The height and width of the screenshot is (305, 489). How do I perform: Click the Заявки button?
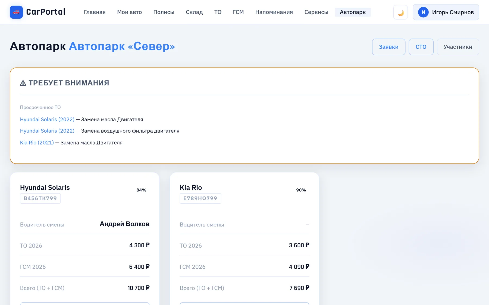tap(388, 47)
